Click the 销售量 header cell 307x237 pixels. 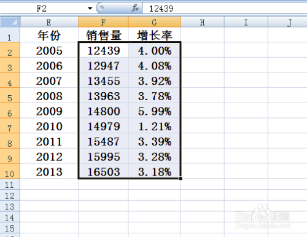click(x=103, y=35)
